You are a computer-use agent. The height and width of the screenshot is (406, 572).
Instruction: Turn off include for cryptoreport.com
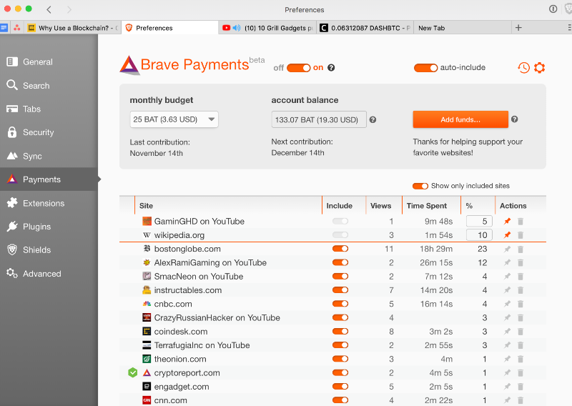click(340, 373)
